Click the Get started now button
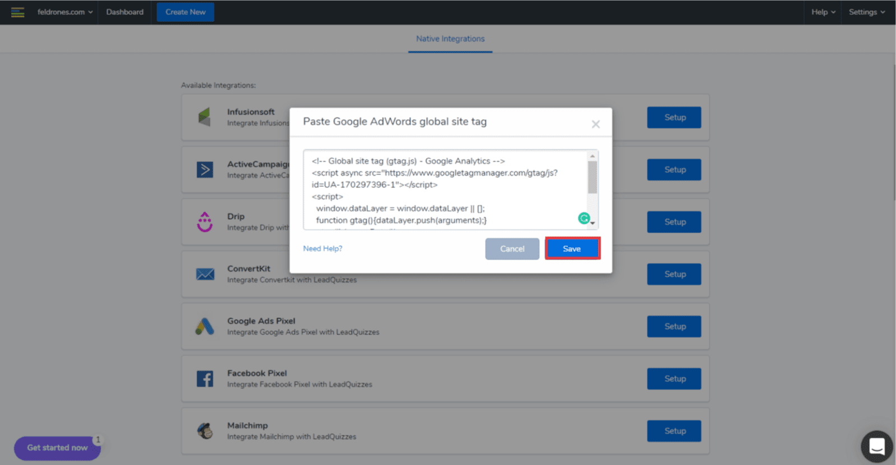The width and height of the screenshot is (896, 465). (57, 448)
